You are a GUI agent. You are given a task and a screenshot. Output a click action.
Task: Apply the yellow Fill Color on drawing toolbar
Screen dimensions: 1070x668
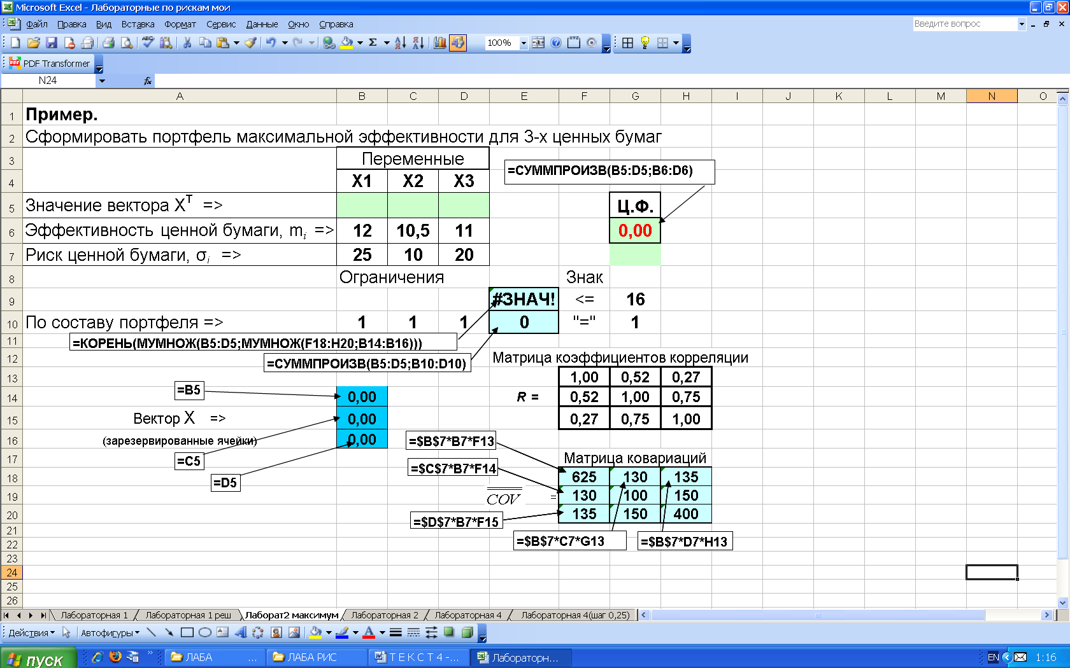click(x=315, y=632)
